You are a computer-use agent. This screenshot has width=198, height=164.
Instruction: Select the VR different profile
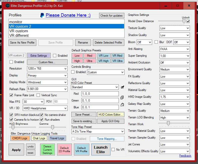pos(66,36)
